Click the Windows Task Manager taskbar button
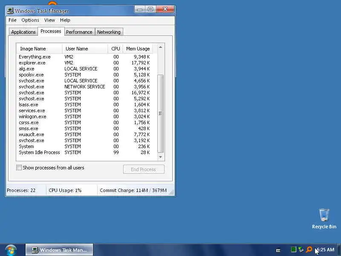341x256 pixels. 59,250
